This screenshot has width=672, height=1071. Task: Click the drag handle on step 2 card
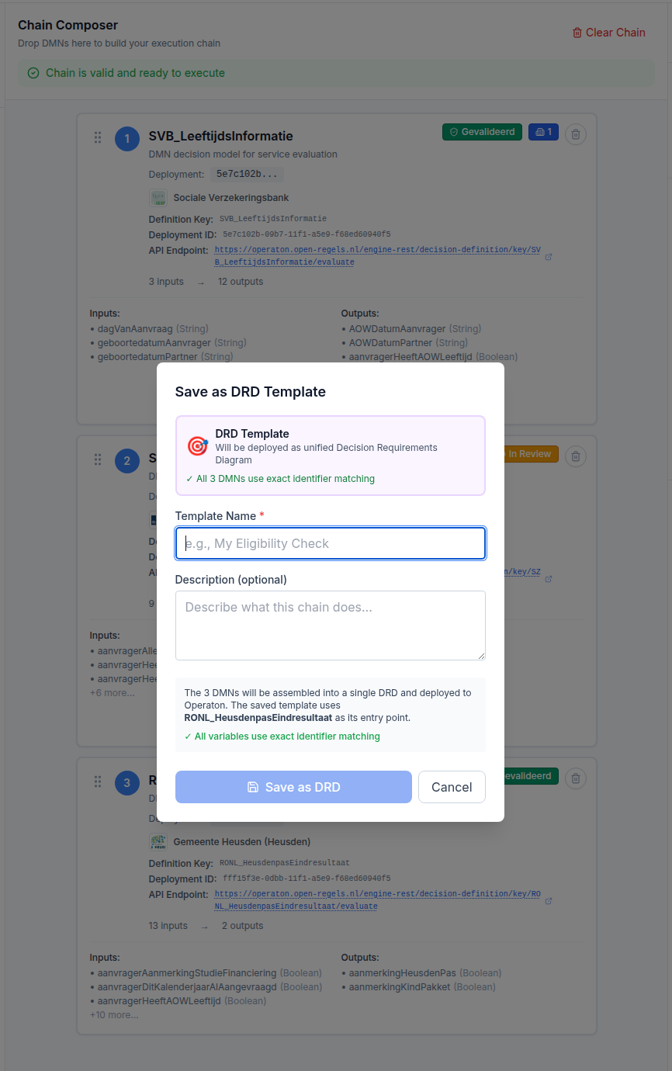pyautogui.click(x=98, y=459)
